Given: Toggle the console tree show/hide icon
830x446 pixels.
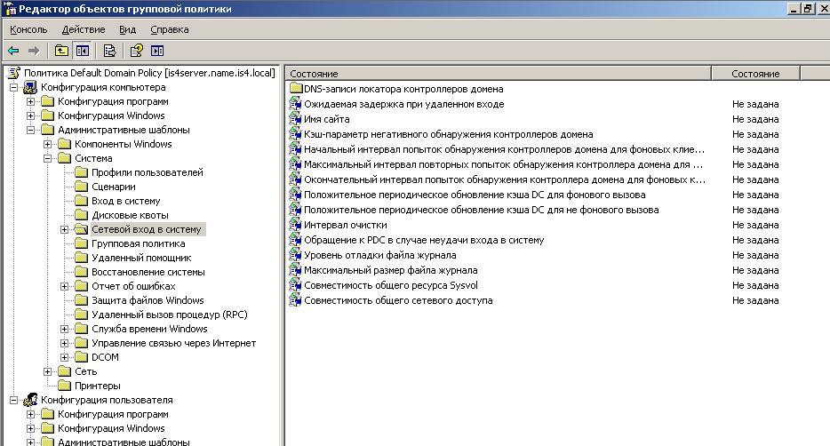Looking at the screenshot, I should point(83,51).
